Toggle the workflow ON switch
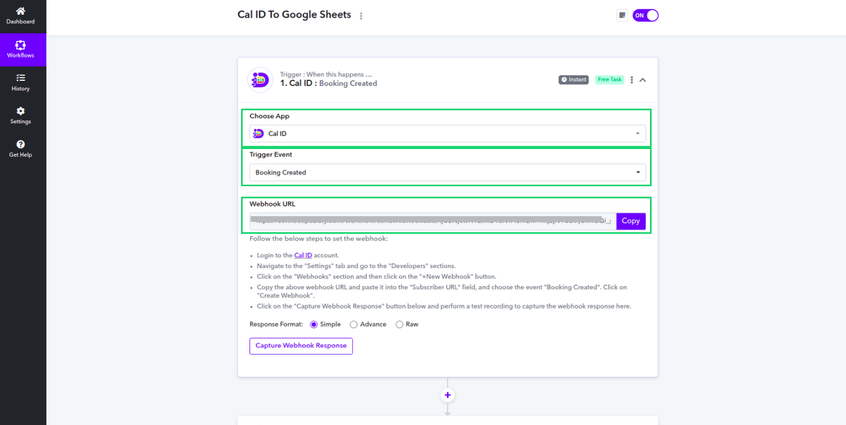The image size is (846, 425). tap(645, 15)
